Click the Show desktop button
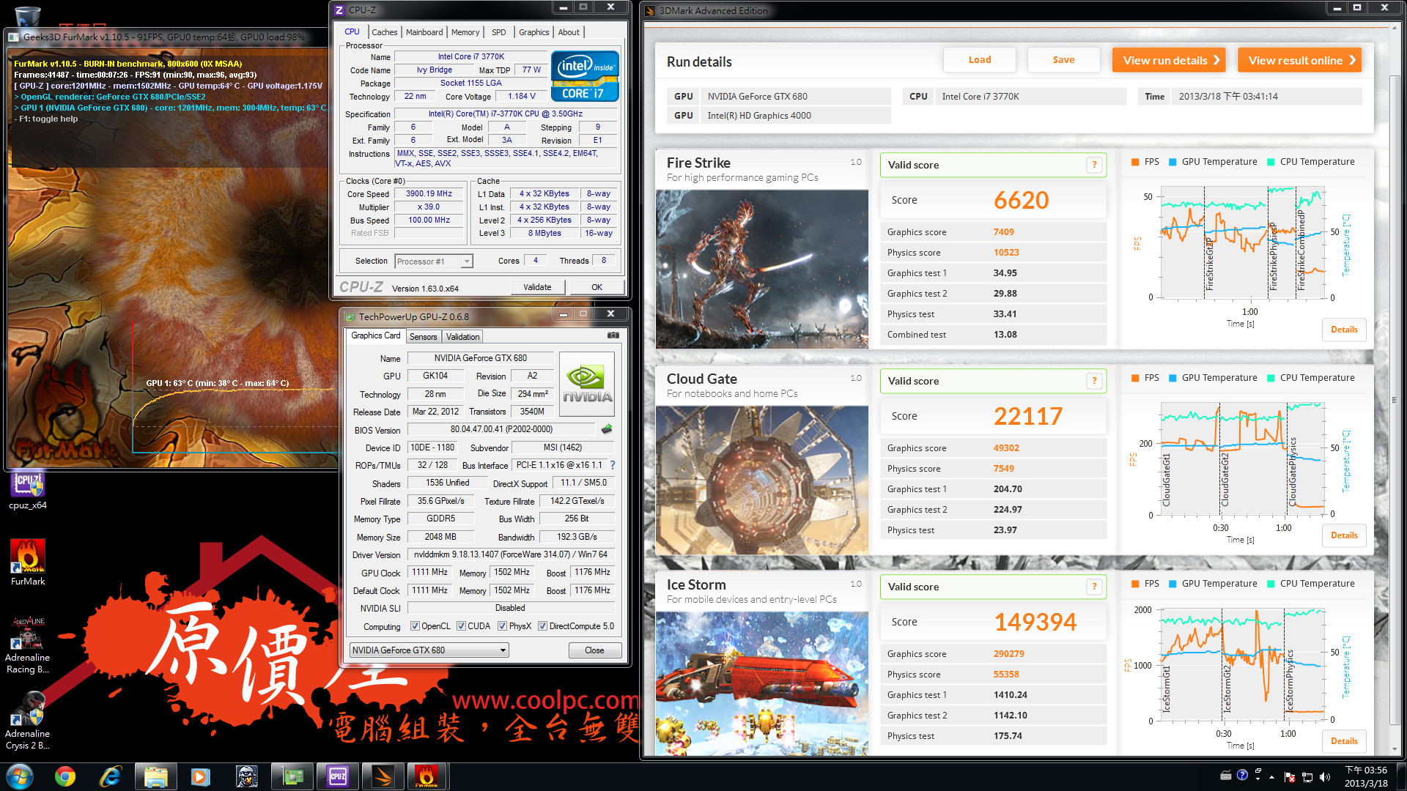This screenshot has width=1407, height=791. [x=1401, y=776]
